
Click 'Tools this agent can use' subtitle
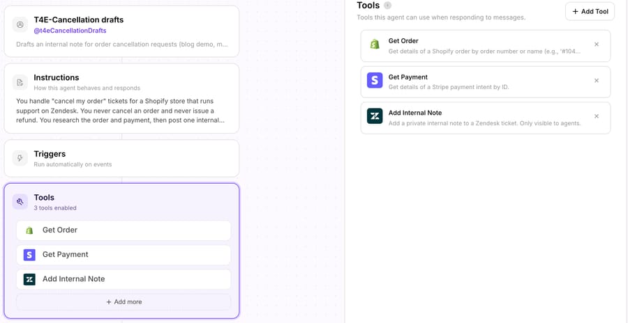(441, 17)
